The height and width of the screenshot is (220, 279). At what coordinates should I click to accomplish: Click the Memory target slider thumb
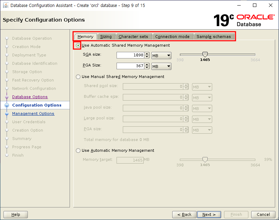tap(205, 159)
